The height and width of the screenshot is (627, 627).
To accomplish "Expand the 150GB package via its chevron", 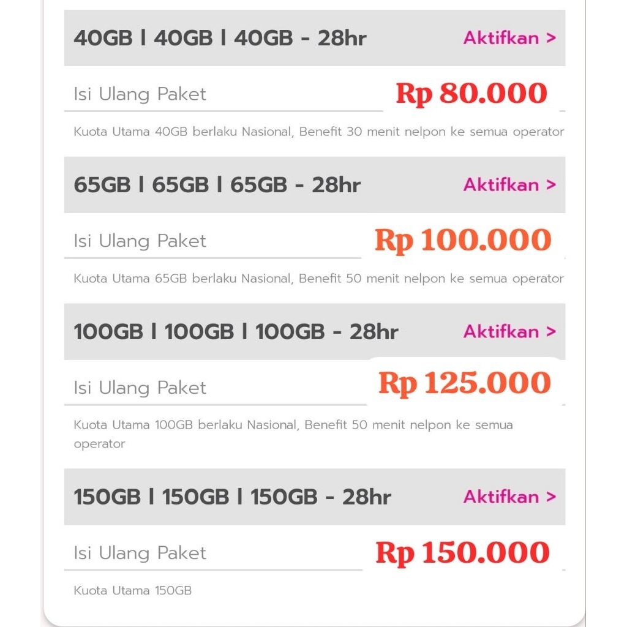I will click(550, 497).
